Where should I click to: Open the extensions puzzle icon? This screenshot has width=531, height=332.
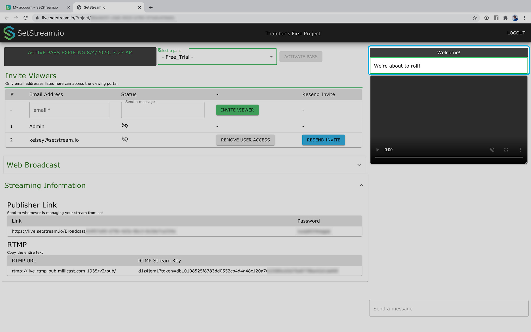tap(505, 18)
